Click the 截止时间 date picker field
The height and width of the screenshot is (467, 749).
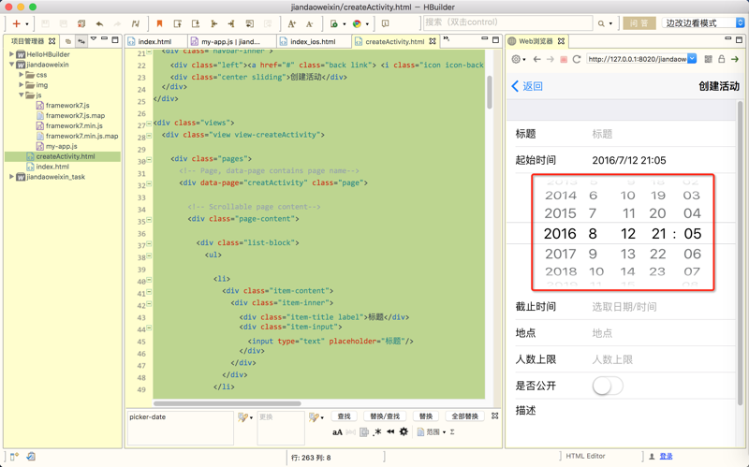662,307
